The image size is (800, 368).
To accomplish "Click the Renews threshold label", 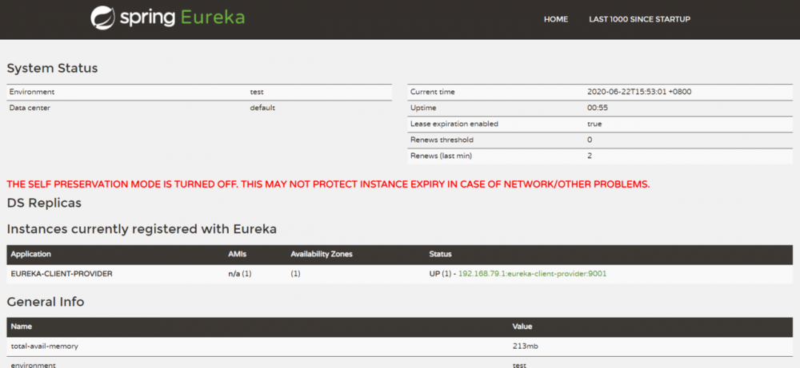I will tap(442, 140).
